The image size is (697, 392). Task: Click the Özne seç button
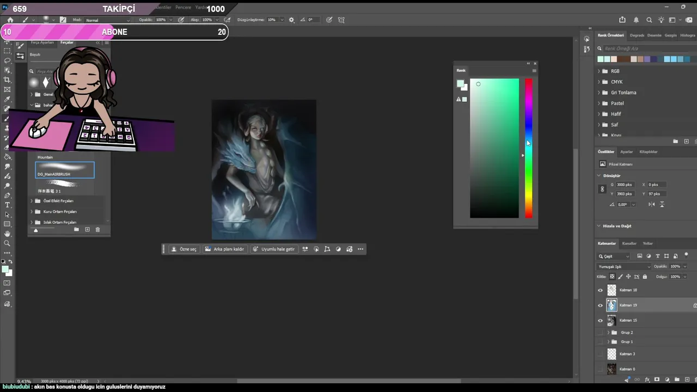coord(184,249)
